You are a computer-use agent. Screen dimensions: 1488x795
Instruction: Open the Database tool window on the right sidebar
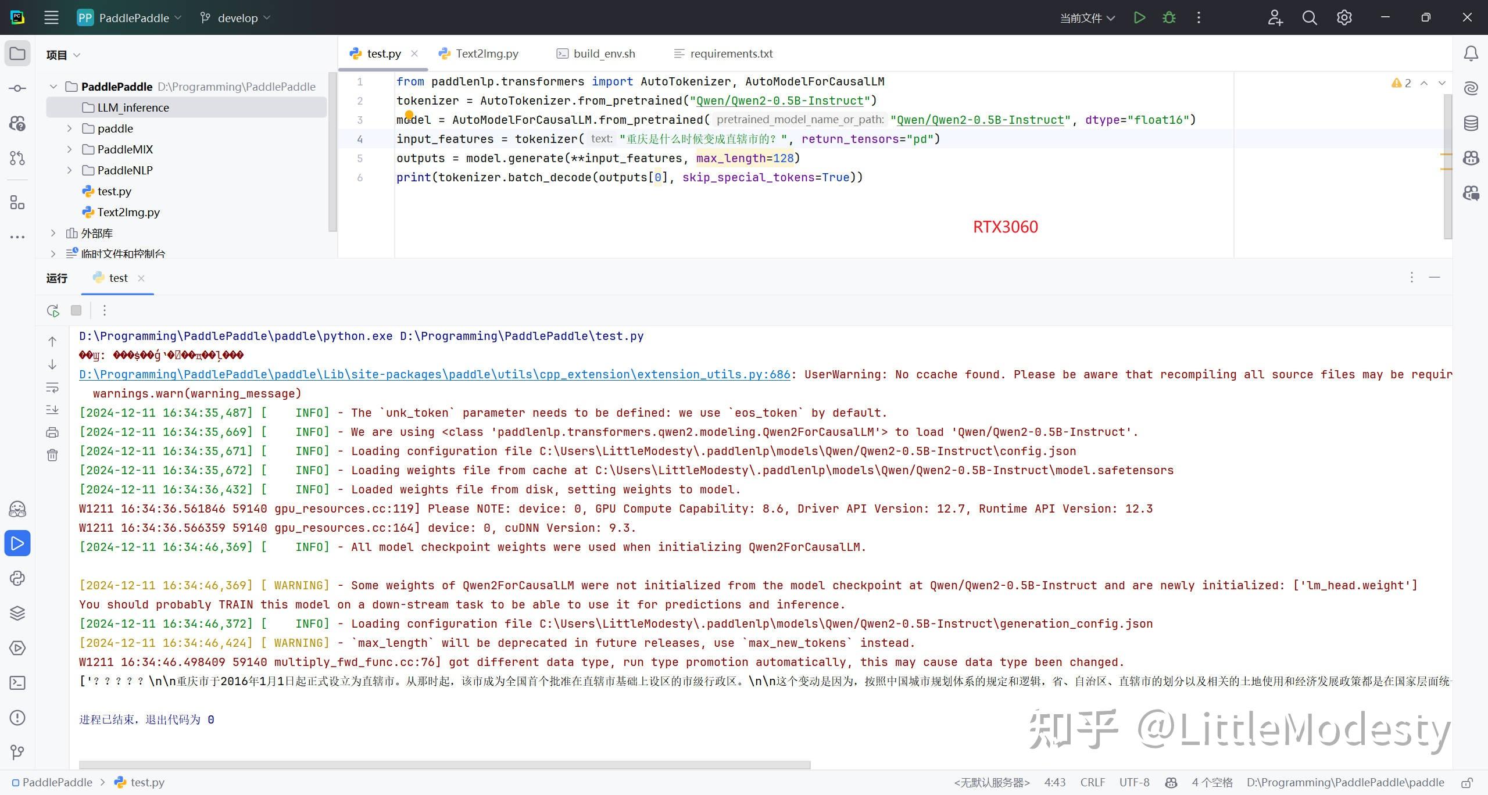coord(1471,123)
